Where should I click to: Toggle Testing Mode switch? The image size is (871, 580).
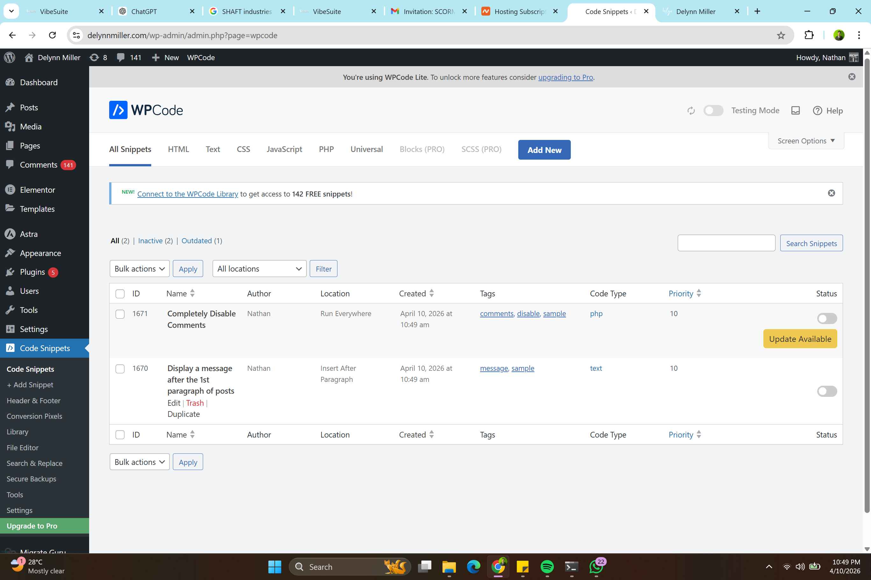[713, 111]
